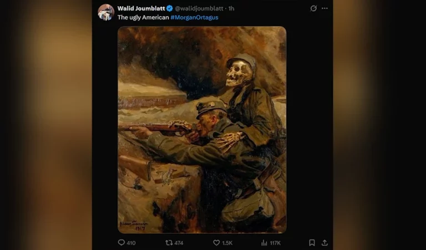The image size is (426, 250).
Task: Click the 117K views count
Action: [275, 243]
